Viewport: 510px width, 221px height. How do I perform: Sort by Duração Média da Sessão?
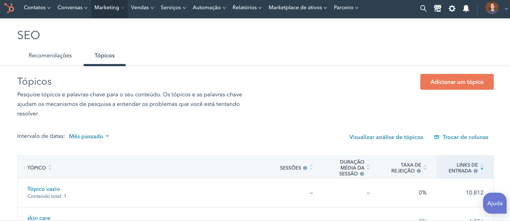point(368,168)
